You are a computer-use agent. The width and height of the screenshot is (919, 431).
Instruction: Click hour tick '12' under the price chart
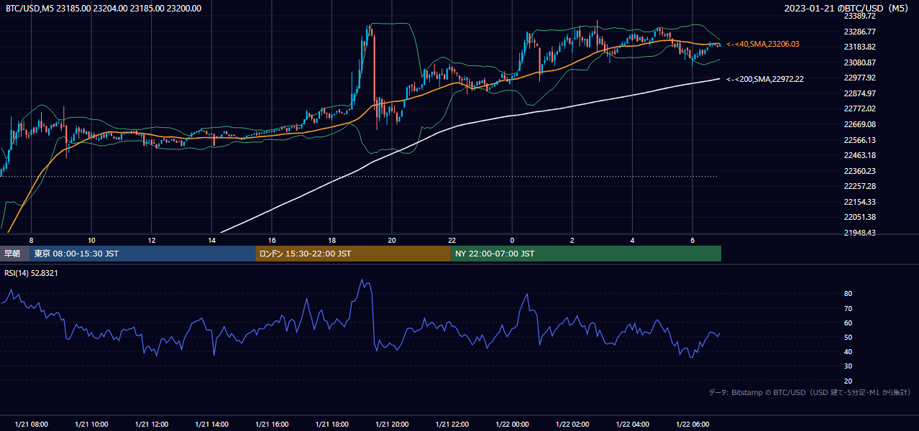pos(152,240)
